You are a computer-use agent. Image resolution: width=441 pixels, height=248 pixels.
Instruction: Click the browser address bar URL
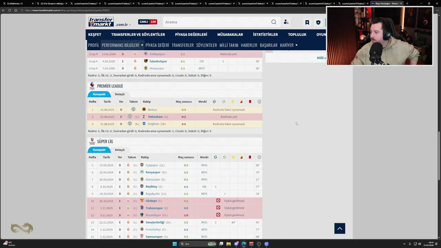coord(67,10)
